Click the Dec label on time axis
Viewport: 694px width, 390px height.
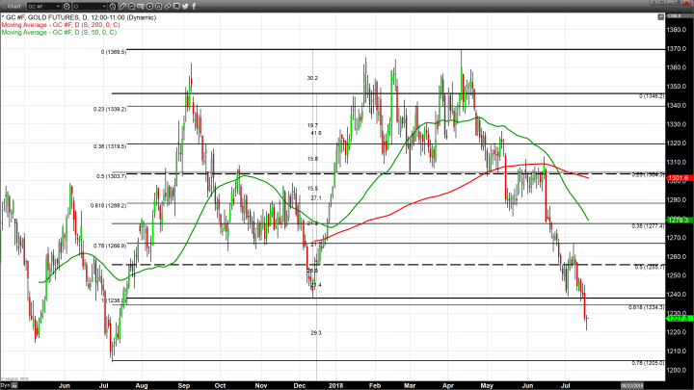click(x=299, y=385)
